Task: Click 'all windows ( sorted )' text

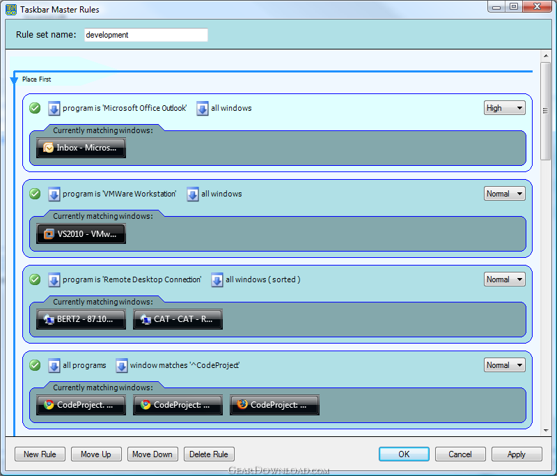Action: click(x=263, y=279)
